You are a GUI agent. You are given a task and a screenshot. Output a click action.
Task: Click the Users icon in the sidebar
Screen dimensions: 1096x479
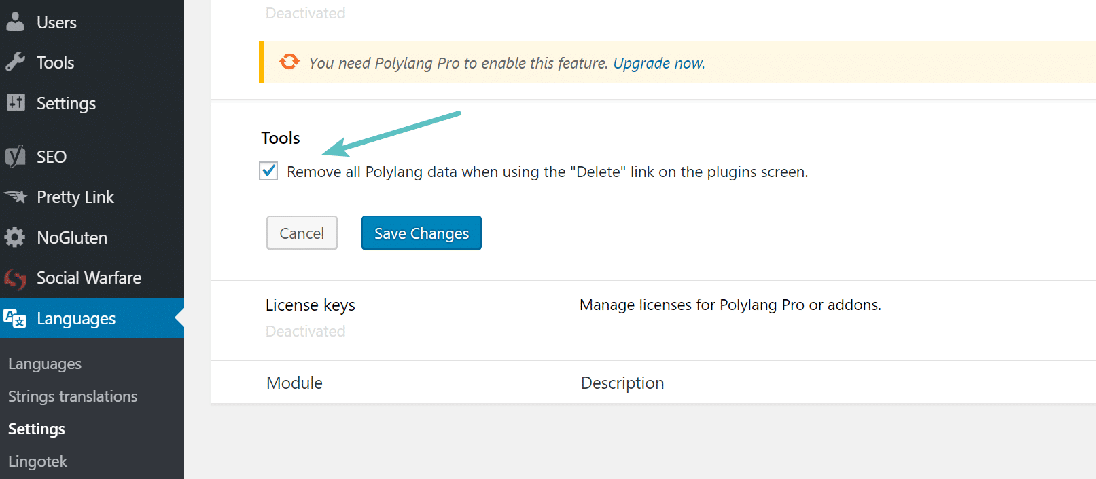(x=15, y=22)
